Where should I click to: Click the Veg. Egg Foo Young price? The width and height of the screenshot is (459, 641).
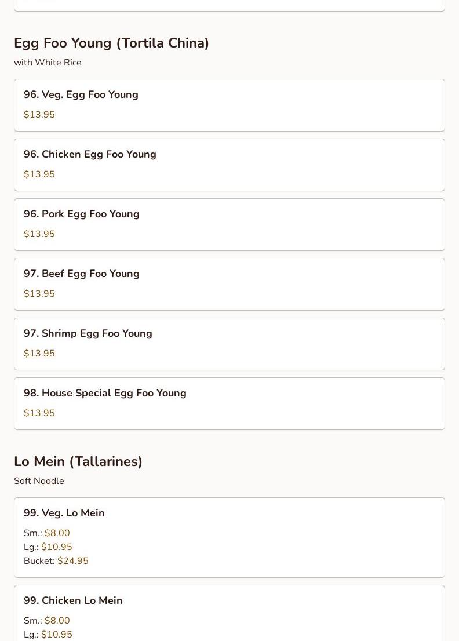coord(39,115)
